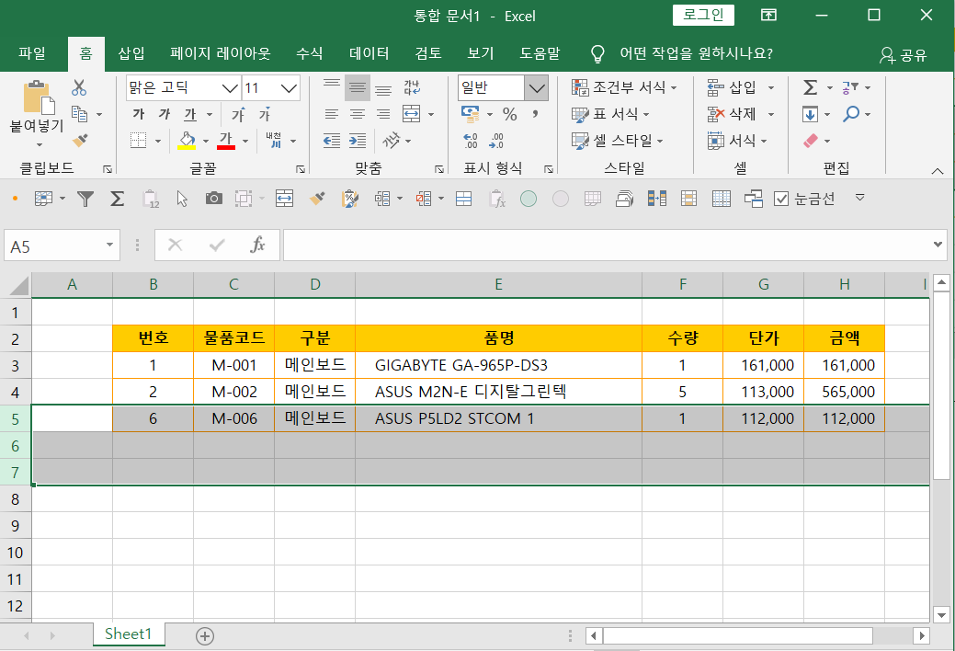Click the large Paste clipboard icon

coord(38,97)
